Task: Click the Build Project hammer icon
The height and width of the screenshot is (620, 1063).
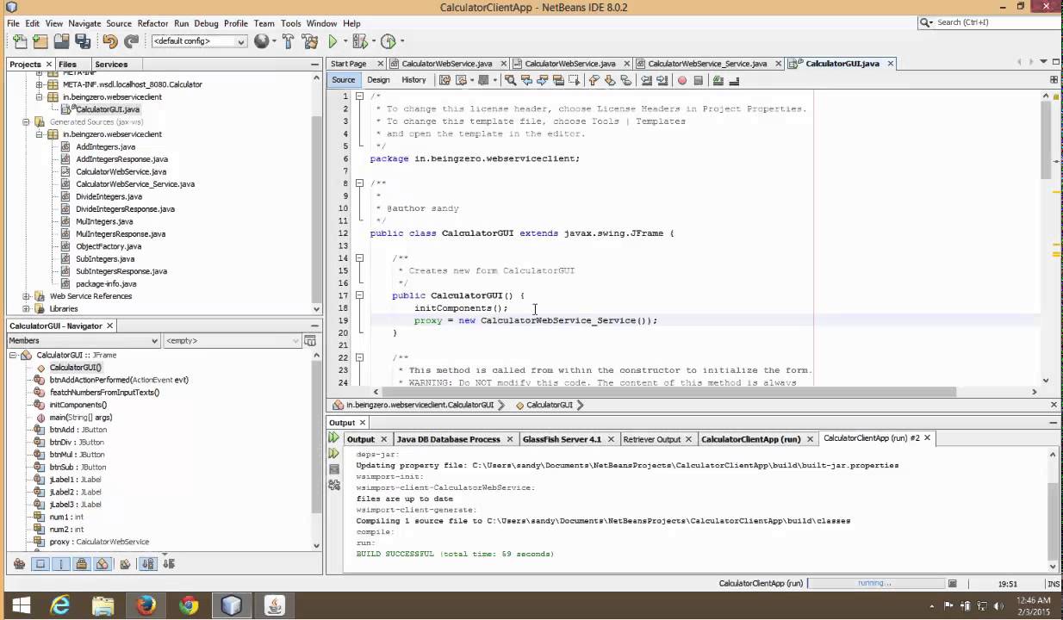Action: [x=288, y=40]
